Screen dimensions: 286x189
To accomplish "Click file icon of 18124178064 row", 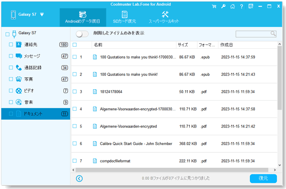I will coord(95,92).
